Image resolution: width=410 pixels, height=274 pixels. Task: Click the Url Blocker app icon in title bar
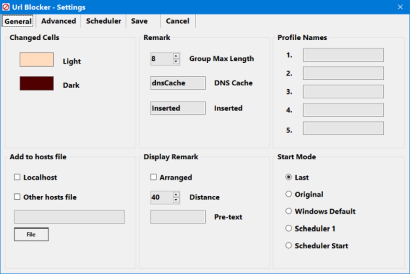[x=6, y=7]
